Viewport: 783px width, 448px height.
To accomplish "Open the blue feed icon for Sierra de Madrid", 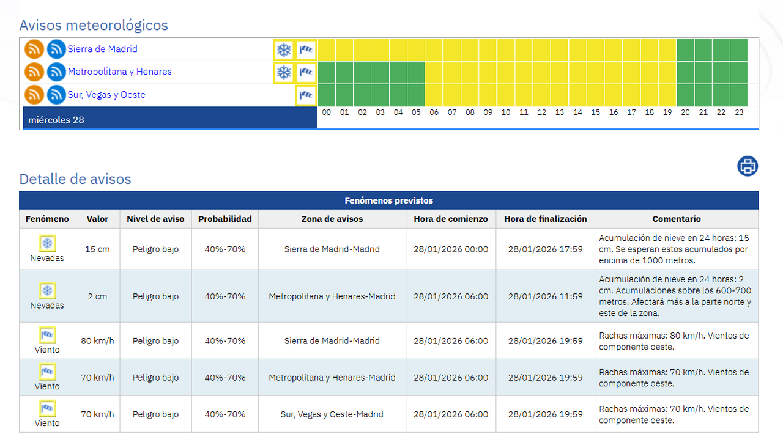I will (x=56, y=50).
